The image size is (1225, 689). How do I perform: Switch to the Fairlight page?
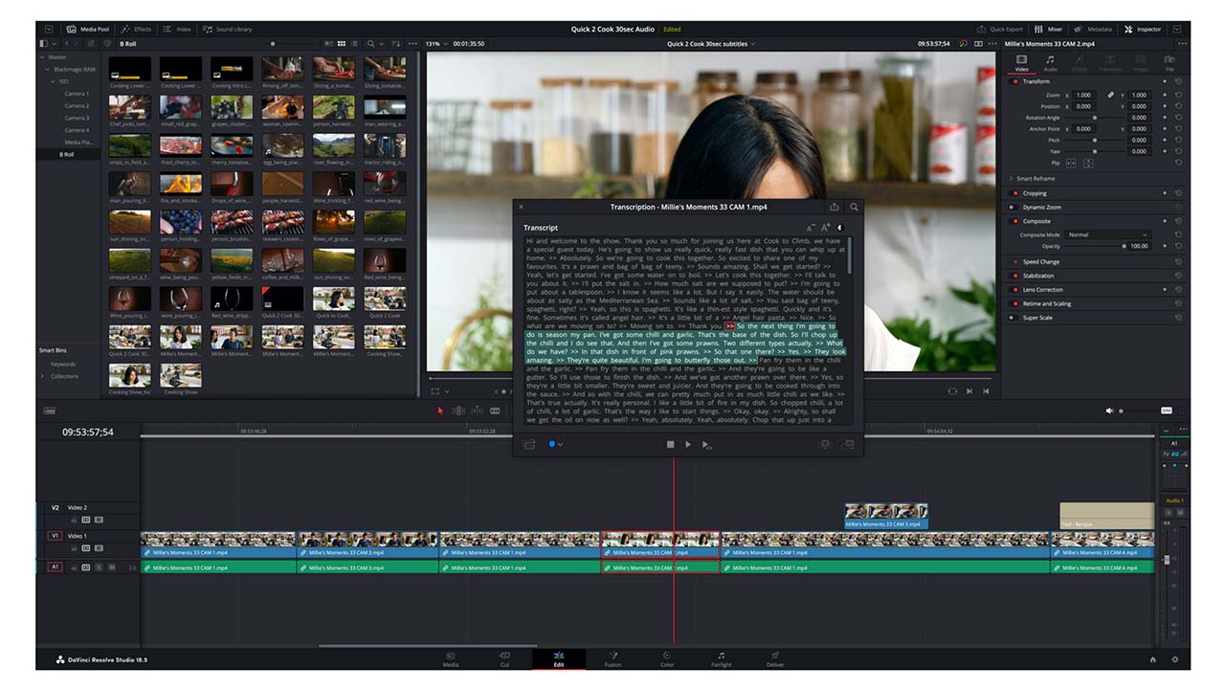(721, 660)
